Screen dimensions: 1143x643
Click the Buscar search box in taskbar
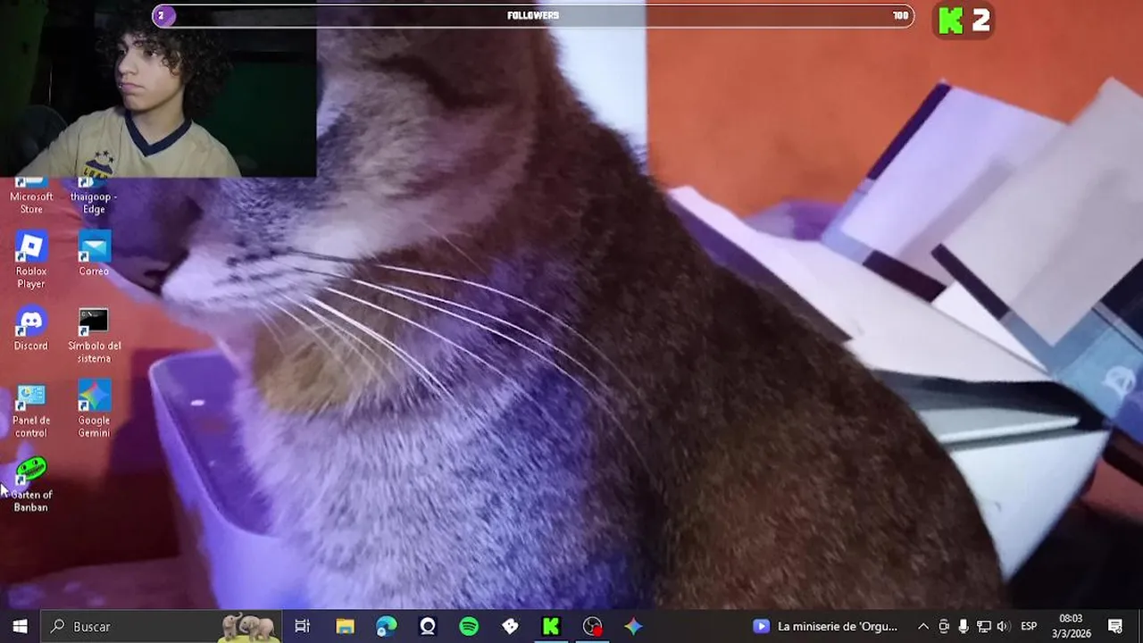161,626
